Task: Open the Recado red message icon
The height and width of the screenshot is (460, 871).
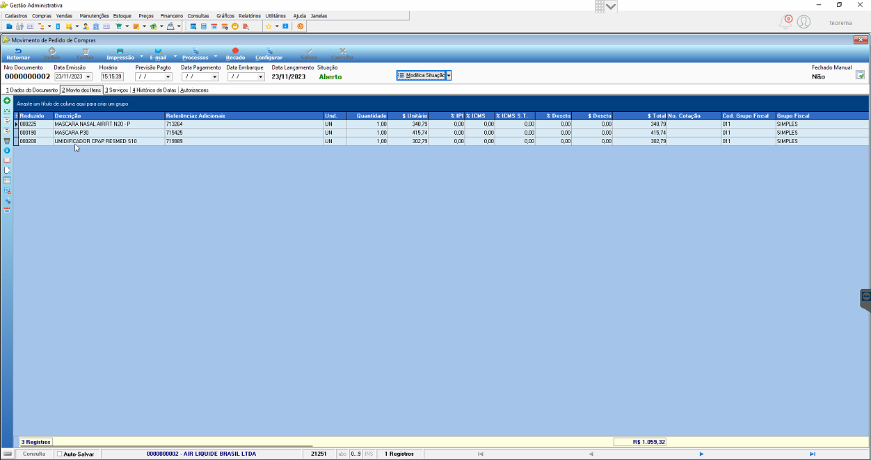Action: click(235, 54)
